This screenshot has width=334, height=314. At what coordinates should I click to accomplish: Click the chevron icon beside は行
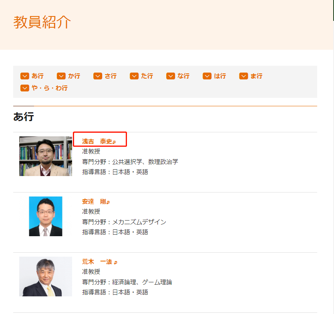(x=207, y=76)
